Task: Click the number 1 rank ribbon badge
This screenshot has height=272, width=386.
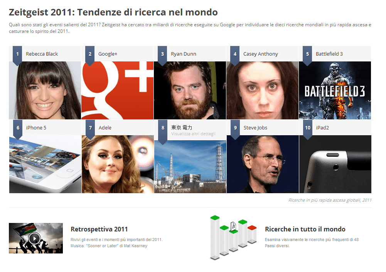Action: (17, 56)
